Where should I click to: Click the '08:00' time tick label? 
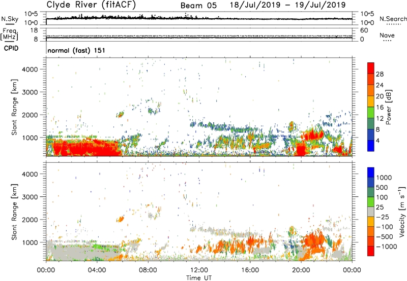[x=148, y=270]
